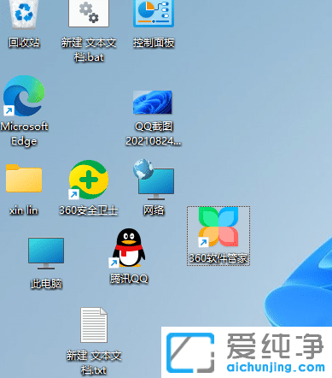Click the "Microsoft Edge" label text
Image resolution: width=332 pixels, height=378 pixels.
click(24, 133)
